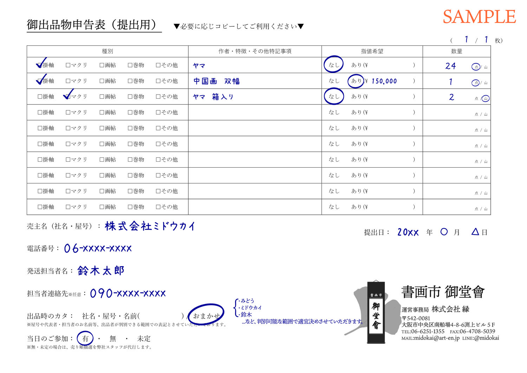Click the circled おまかせ option
The width and height of the screenshot is (527, 373).
206,316
